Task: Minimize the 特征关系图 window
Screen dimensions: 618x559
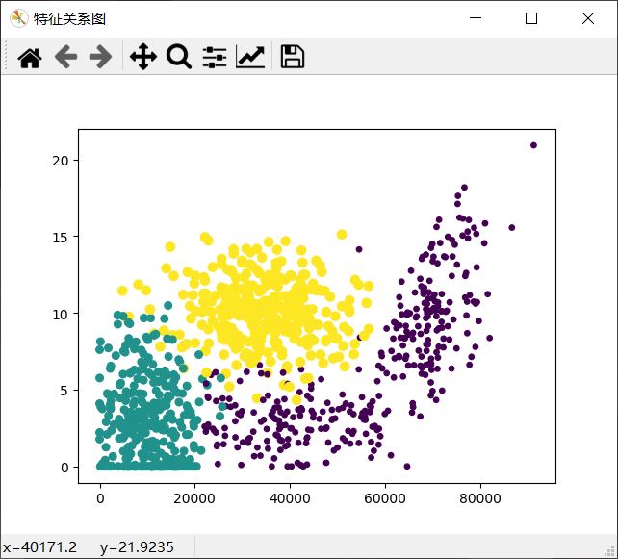Action: coord(476,18)
